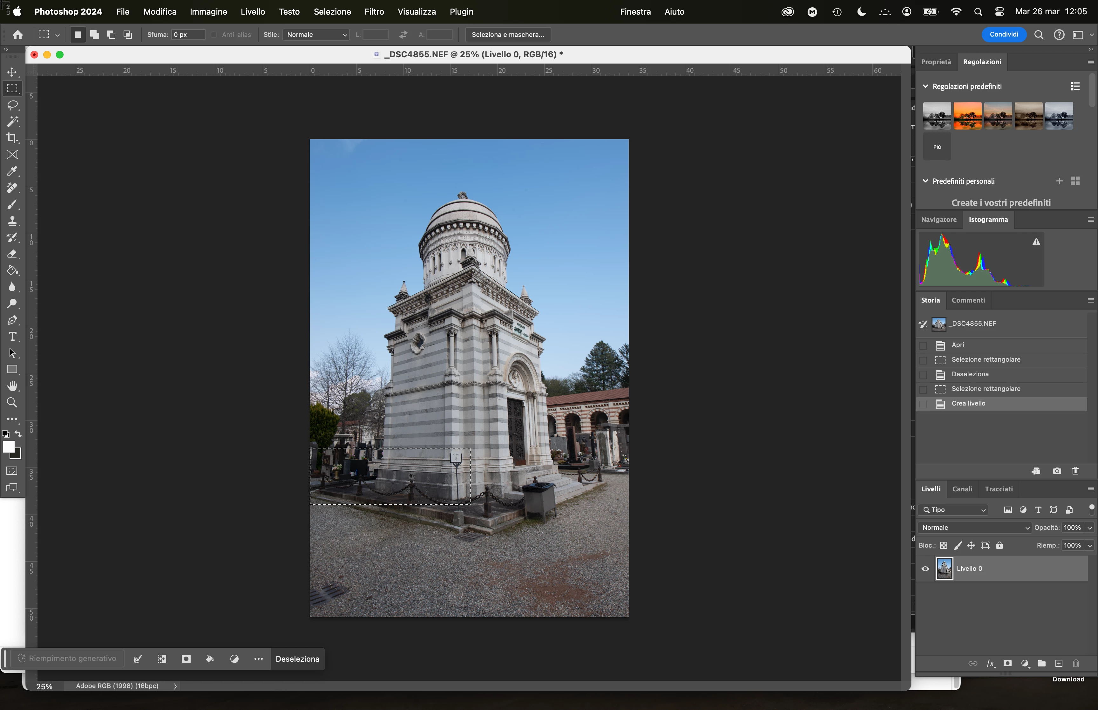Select the Pen tool
The image size is (1098, 710).
tap(12, 320)
